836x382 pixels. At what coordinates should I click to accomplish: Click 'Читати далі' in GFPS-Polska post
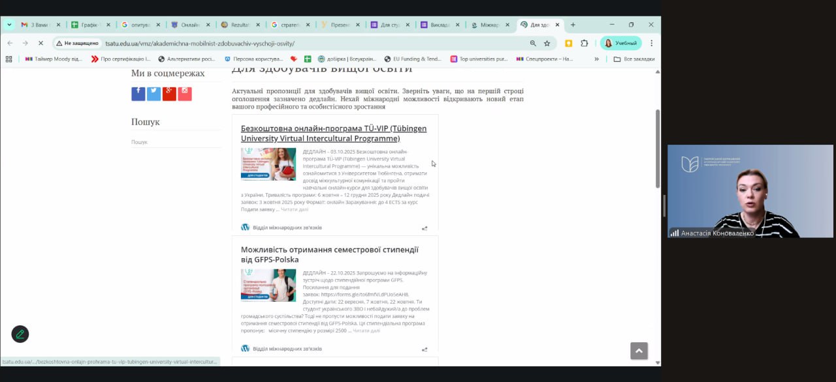[366, 331]
